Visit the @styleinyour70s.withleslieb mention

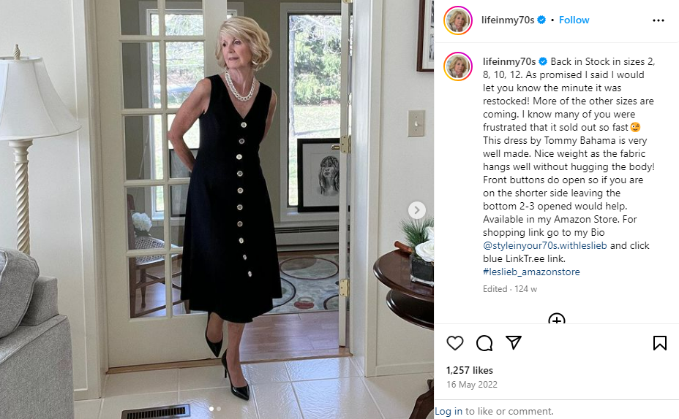pyautogui.click(x=545, y=245)
